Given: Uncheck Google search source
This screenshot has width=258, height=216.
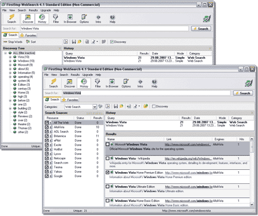Looking at the screenshot, I should coord(46,176).
